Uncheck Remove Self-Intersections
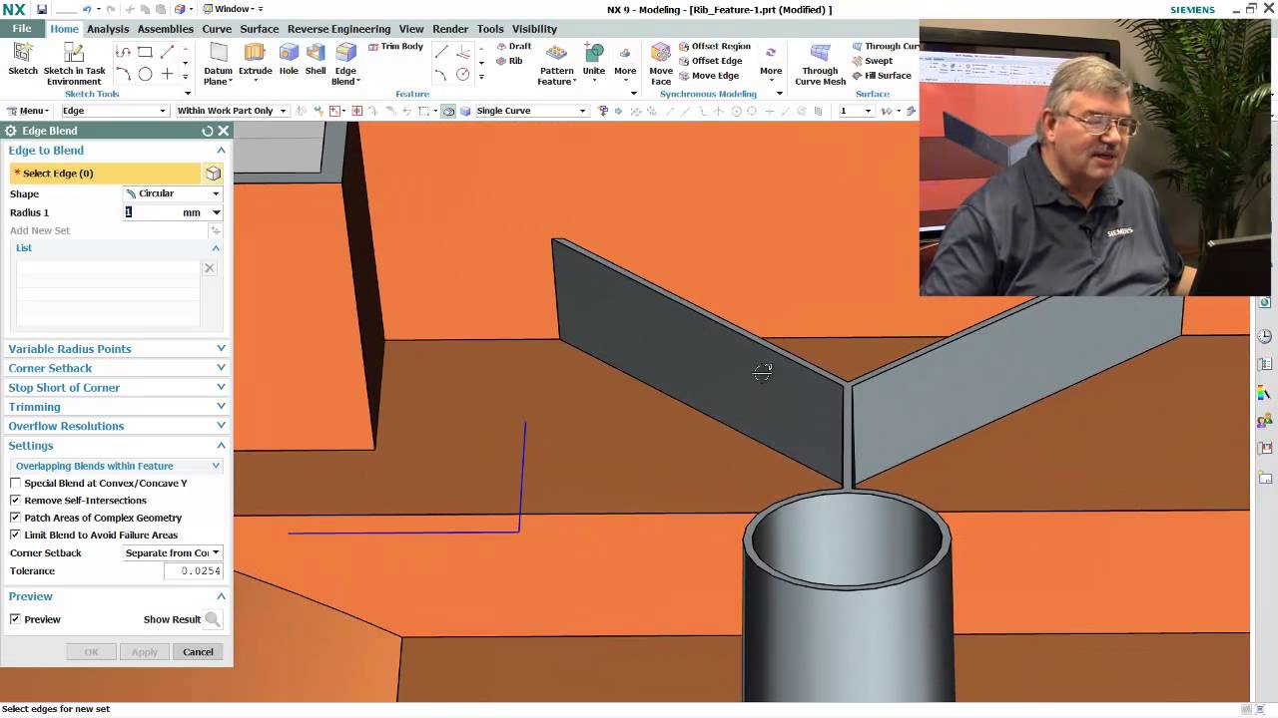Viewport: 1278px width, 718px height. (x=15, y=500)
